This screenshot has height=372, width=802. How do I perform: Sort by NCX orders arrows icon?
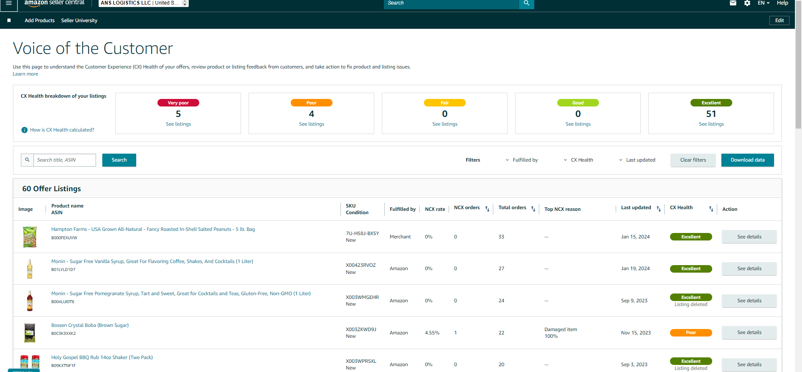tap(487, 209)
